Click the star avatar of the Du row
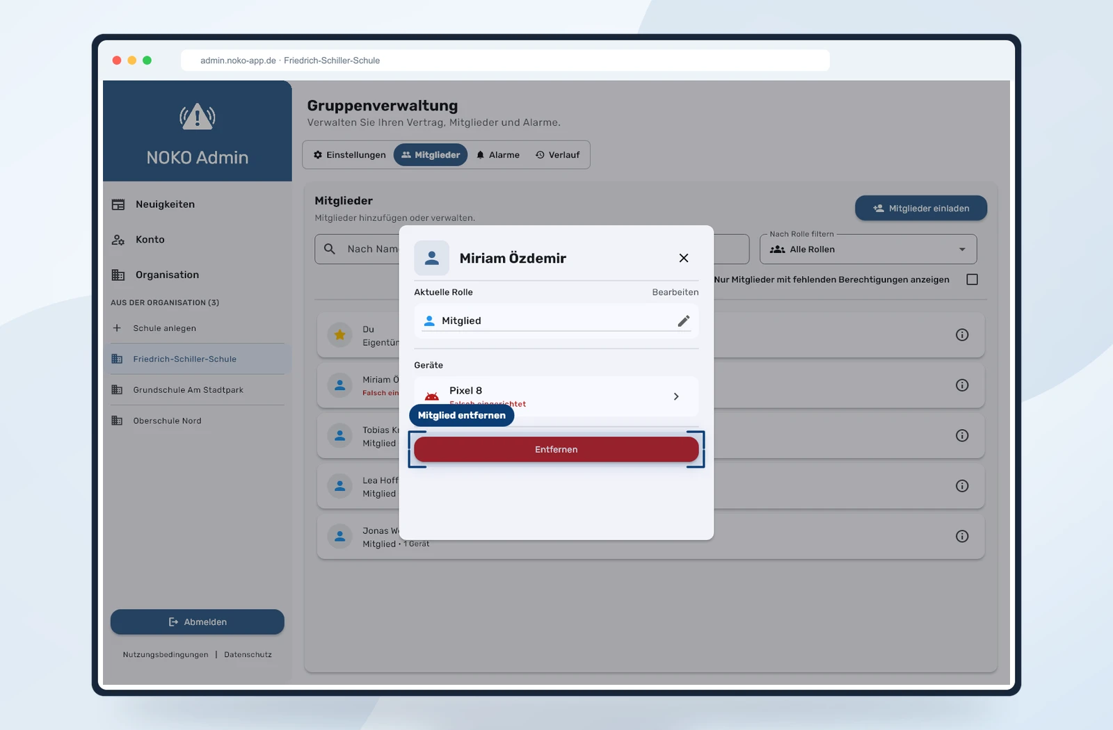The width and height of the screenshot is (1113, 730). [x=340, y=335]
